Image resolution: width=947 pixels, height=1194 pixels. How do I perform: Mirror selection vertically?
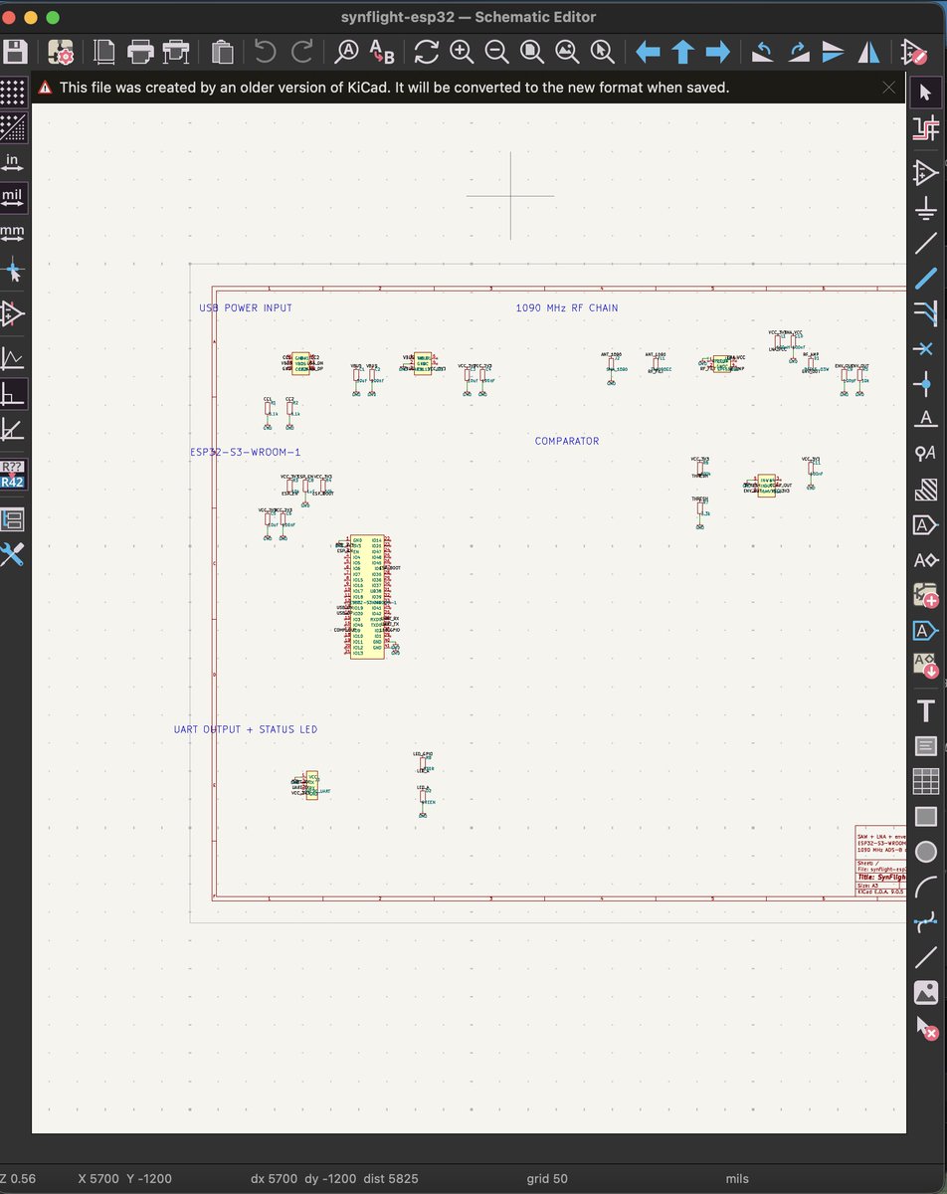(834, 52)
